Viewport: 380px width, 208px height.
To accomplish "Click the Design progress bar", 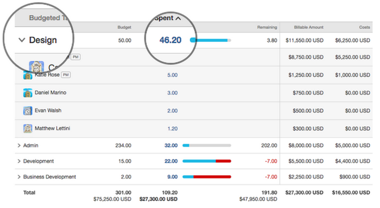I will click(x=210, y=40).
